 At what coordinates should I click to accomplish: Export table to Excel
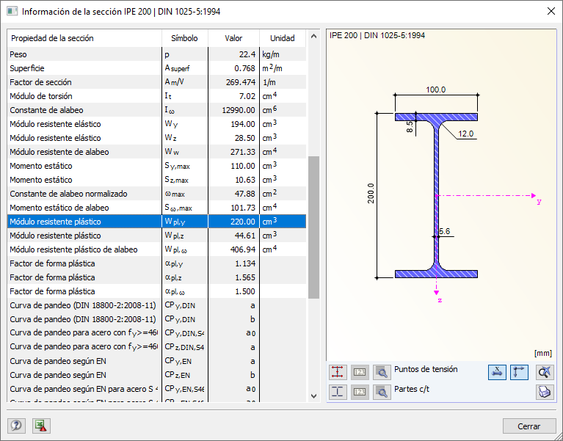tap(41, 426)
